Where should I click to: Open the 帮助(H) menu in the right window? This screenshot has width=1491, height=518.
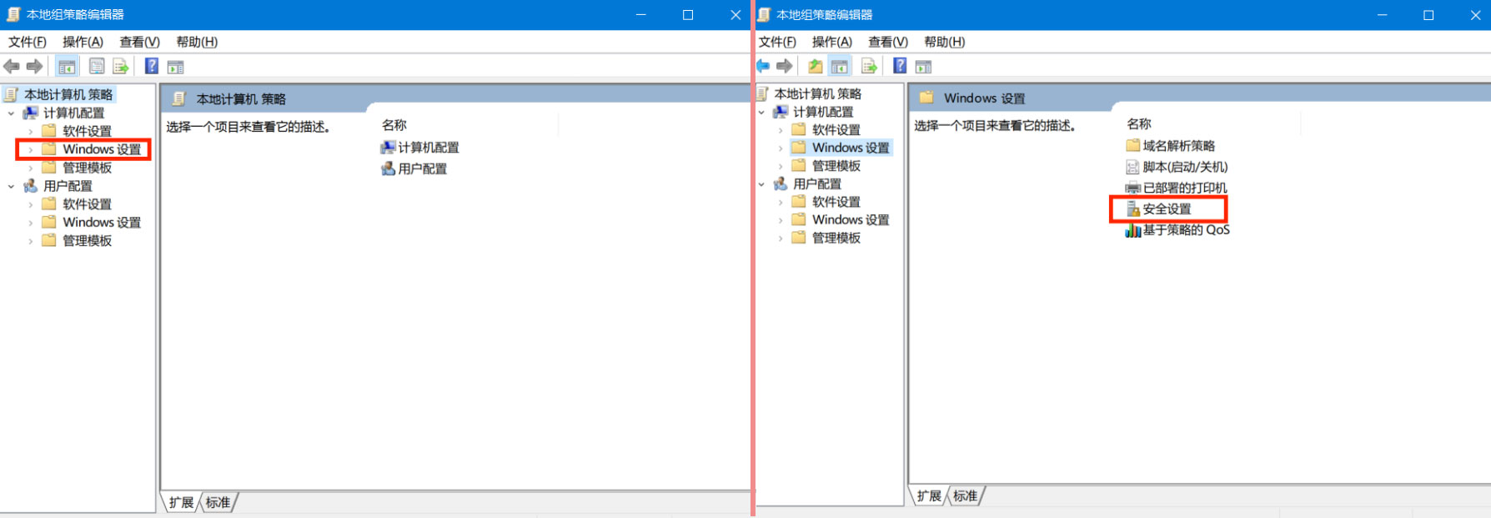(x=945, y=42)
